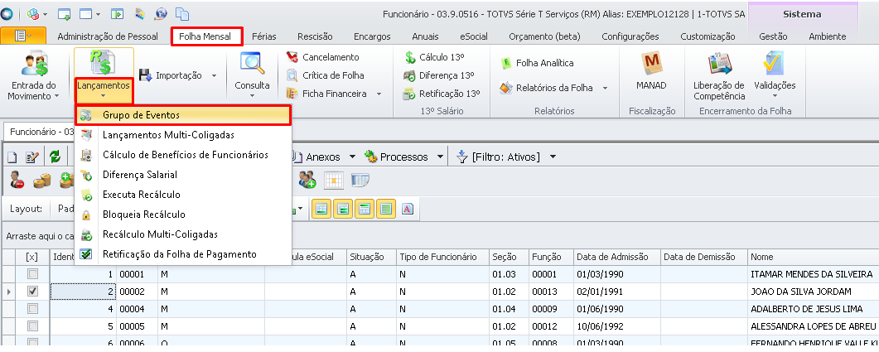Viewport: 879px width, 352px height.
Task: Click the Consulta magnifier icon
Action: coord(252,63)
